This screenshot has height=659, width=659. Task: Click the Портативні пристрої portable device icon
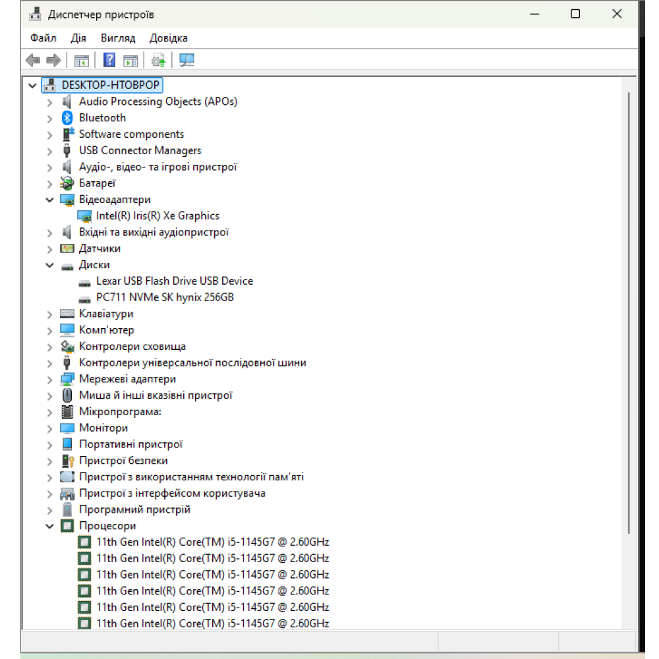tap(67, 444)
